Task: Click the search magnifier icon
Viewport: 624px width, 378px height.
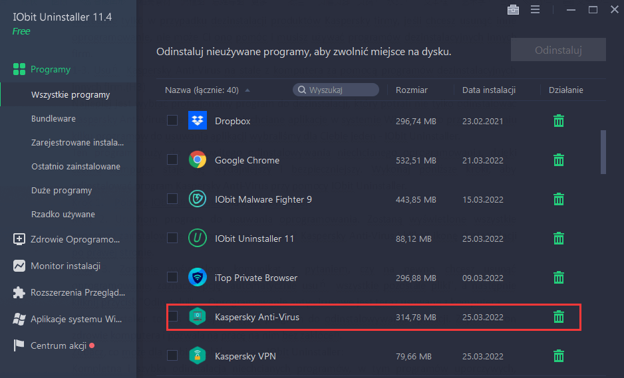Action: [x=302, y=90]
